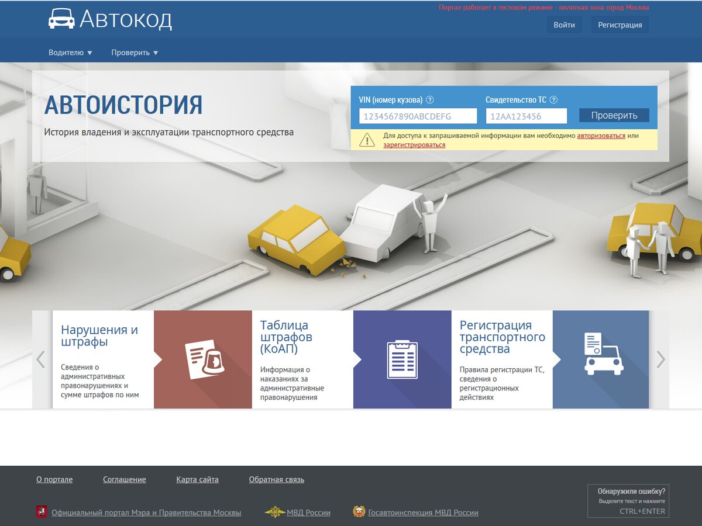
Task: Focus the Свидетельство ТС input field
Action: coord(526,116)
